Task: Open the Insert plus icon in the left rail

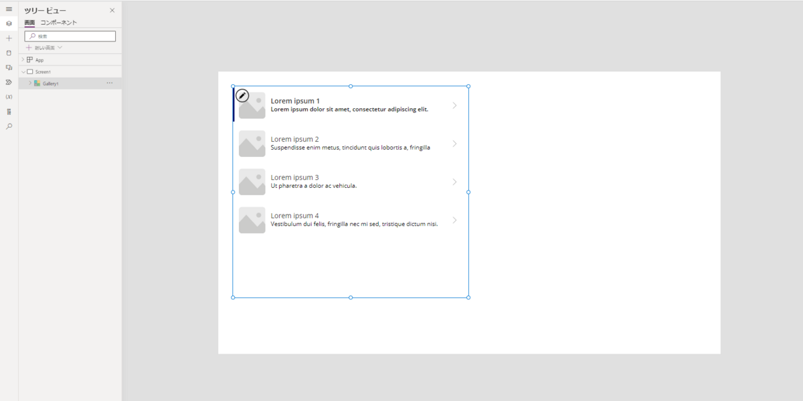Action: [9, 38]
